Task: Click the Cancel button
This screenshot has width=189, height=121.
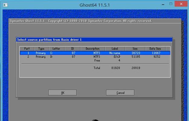Action: pyautogui.click(x=120, y=93)
